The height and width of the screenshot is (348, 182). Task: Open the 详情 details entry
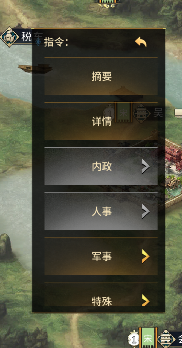point(101,121)
